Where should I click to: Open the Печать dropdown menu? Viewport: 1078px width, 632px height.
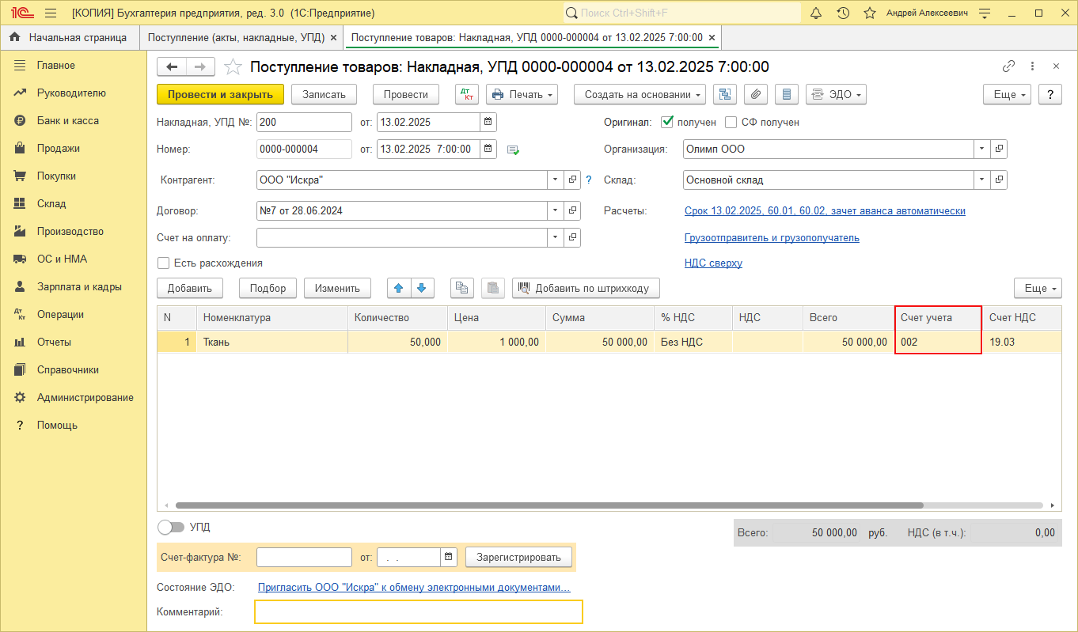[x=522, y=94]
